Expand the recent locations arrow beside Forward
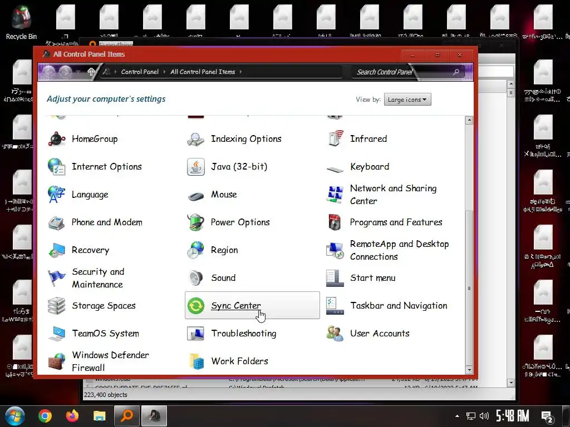The height and width of the screenshot is (427, 570). tap(78, 72)
